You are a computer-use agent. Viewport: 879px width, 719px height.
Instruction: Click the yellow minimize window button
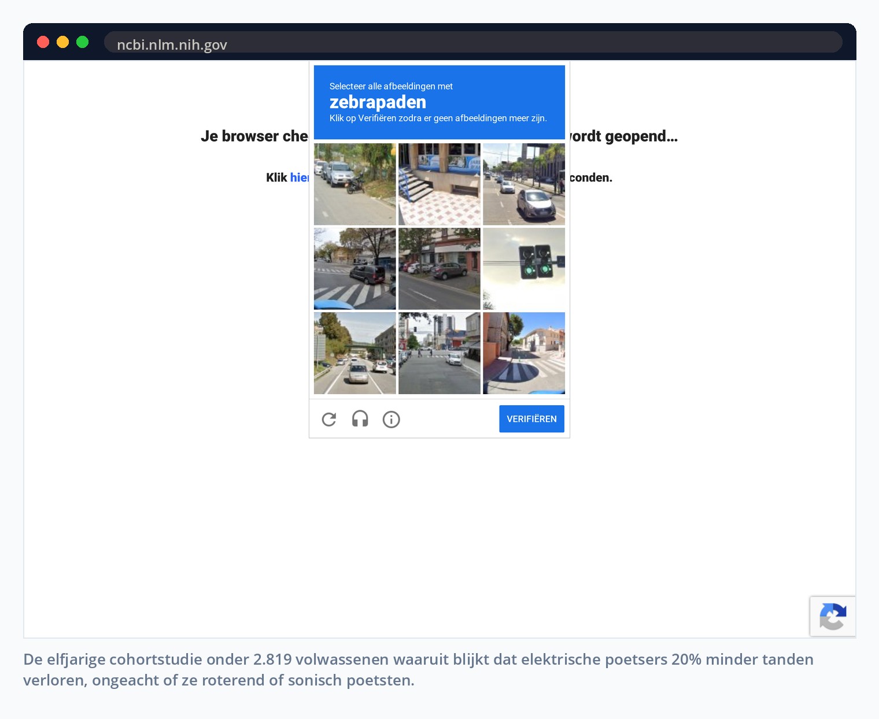(x=63, y=42)
